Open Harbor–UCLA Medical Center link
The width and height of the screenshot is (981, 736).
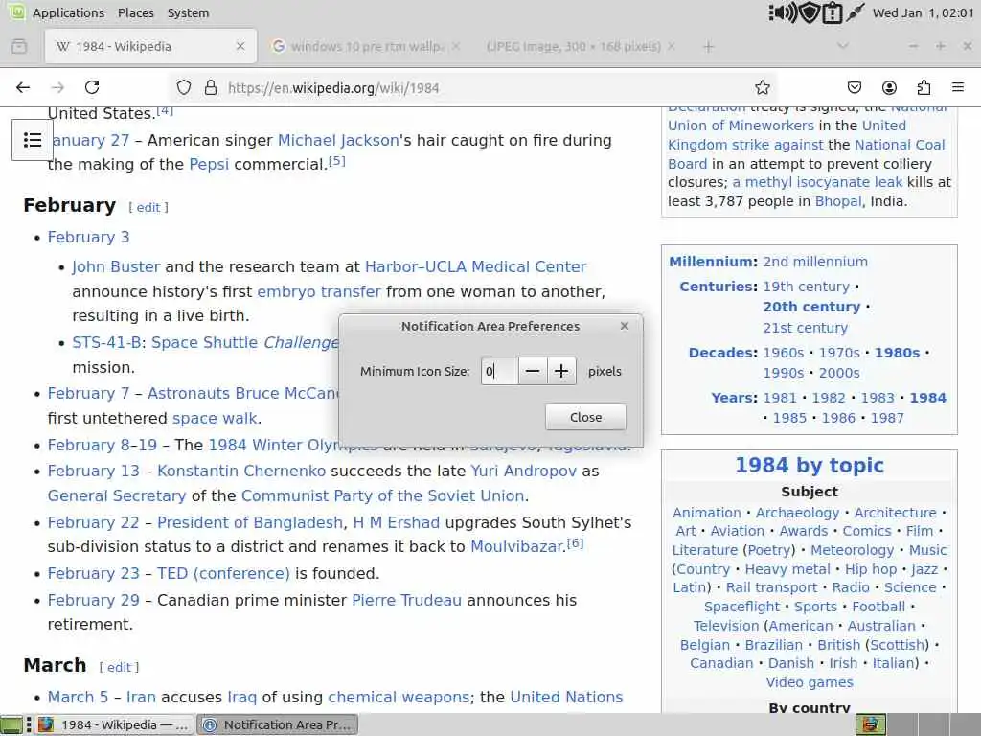coord(475,266)
